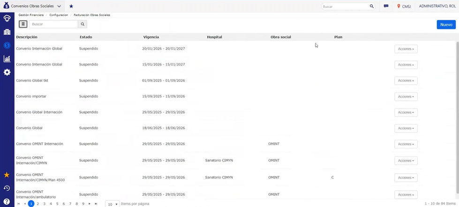Image resolution: width=459 pixels, height=207 pixels.
Task: Open the ADMINISTRATIVO, ROL user menu
Action: 437,6
